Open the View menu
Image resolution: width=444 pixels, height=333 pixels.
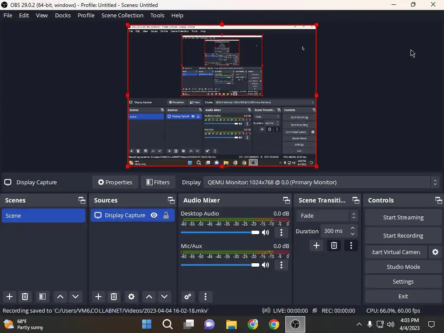coord(42,15)
